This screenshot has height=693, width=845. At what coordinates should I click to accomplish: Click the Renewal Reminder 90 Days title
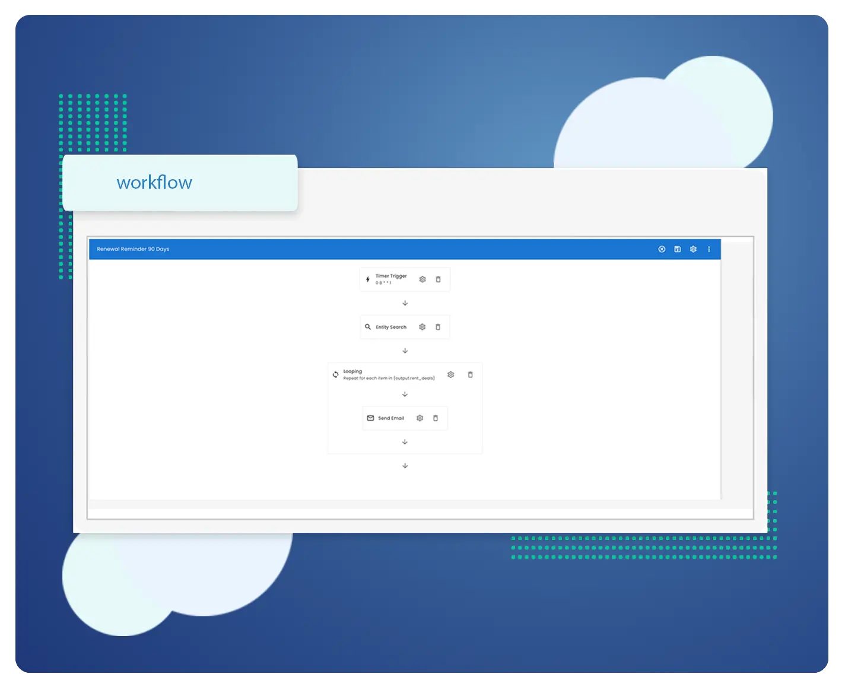pyautogui.click(x=133, y=249)
